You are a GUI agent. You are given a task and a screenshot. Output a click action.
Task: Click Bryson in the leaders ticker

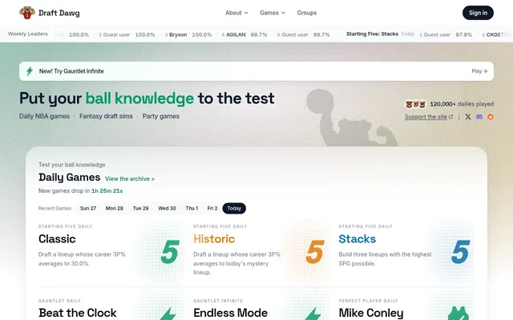tap(178, 34)
